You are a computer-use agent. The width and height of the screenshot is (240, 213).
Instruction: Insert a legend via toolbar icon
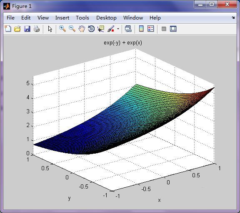tap(151, 29)
